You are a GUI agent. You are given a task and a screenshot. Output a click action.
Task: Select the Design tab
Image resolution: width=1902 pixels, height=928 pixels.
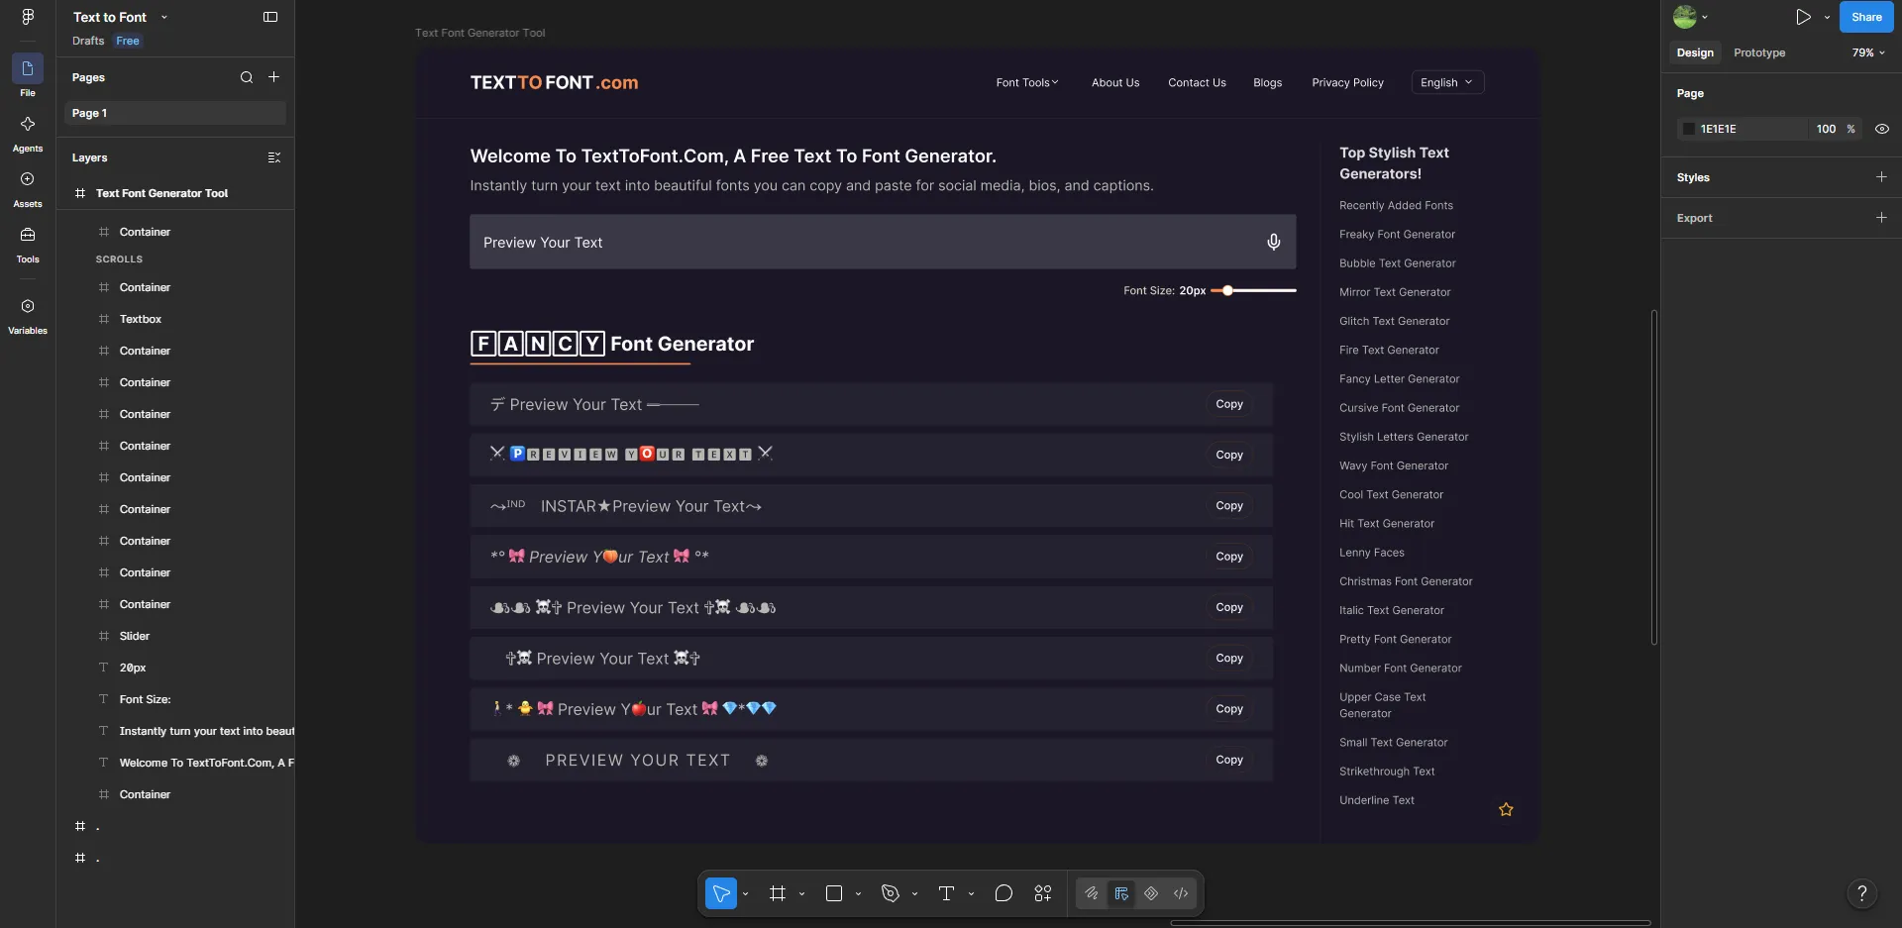[1695, 52]
